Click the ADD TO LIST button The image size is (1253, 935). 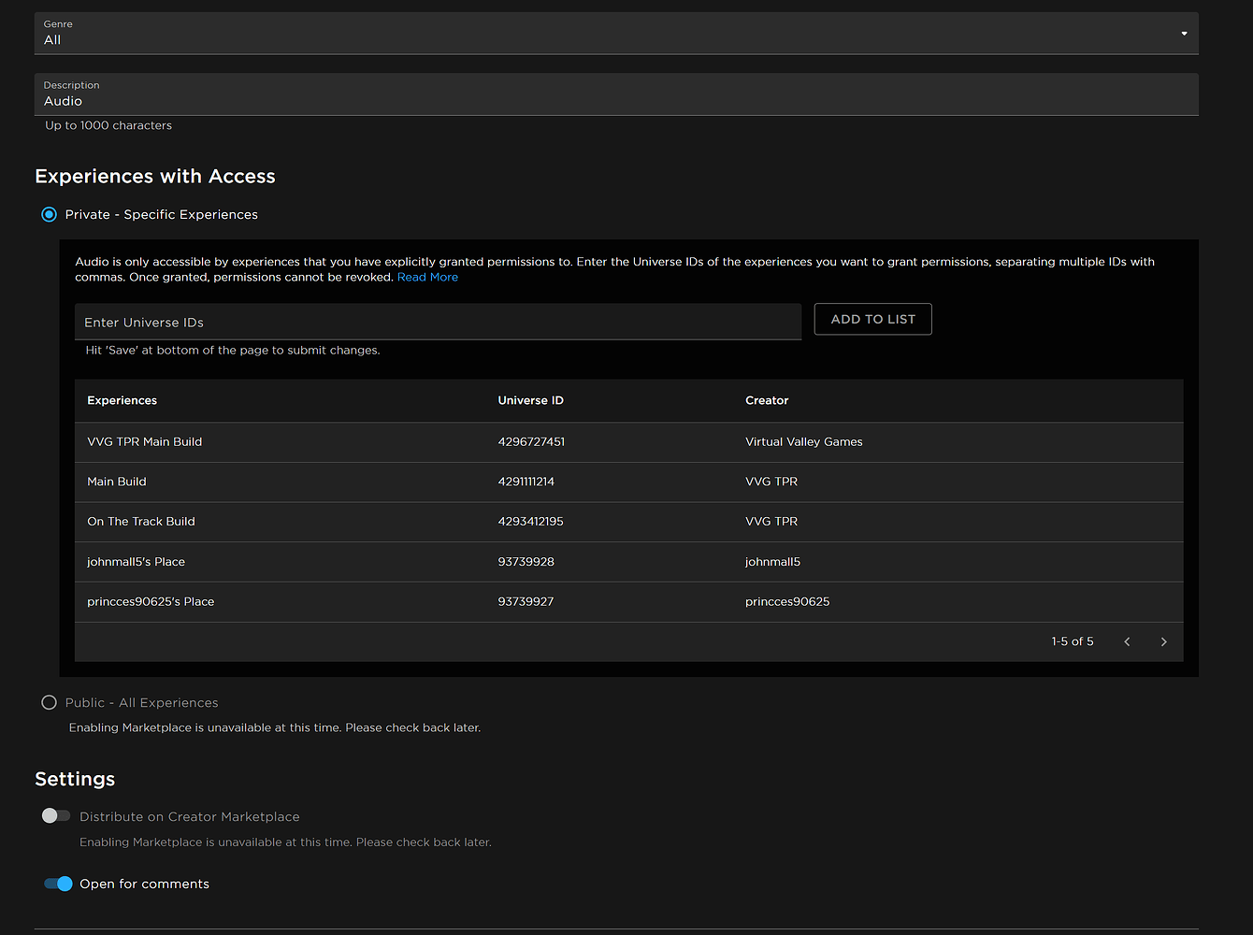(x=872, y=319)
